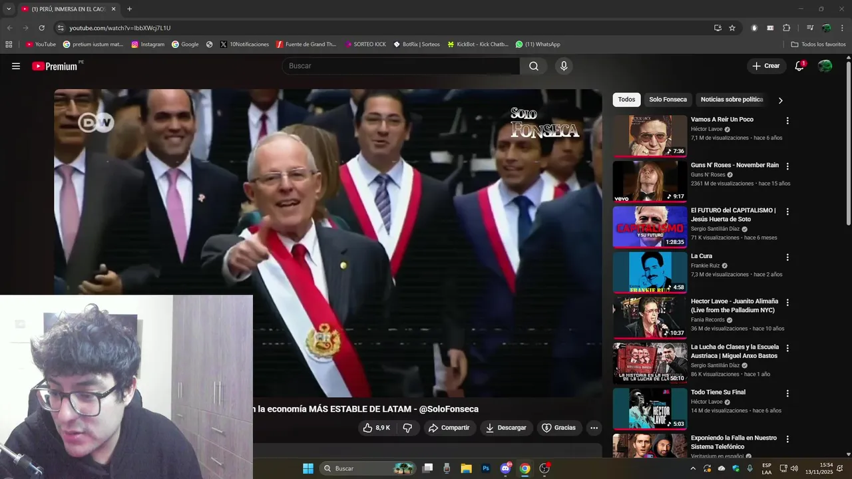Open the Windows Start menu
This screenshot has width=852, height=479.
click(308, 468)
